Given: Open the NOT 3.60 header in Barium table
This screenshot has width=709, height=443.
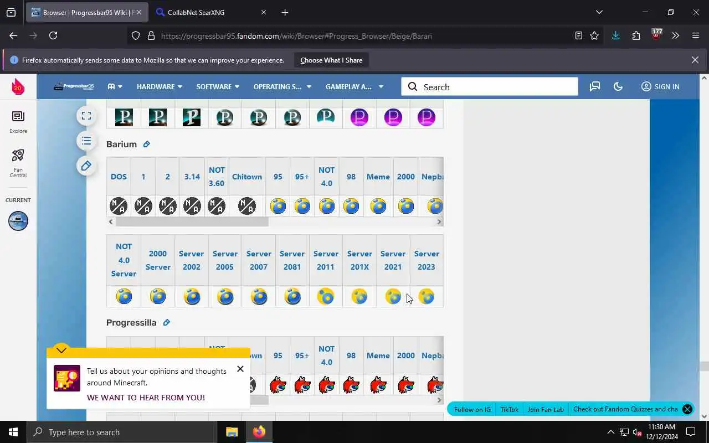Looking at the screenshot, I should tap(217, 177).
